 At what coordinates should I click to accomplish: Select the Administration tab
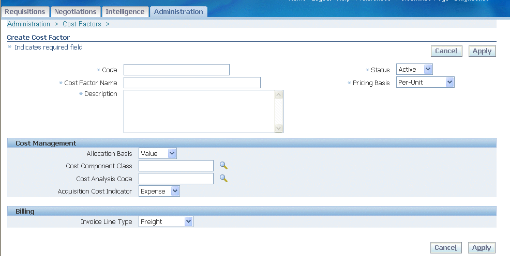[x=178, y=12]
